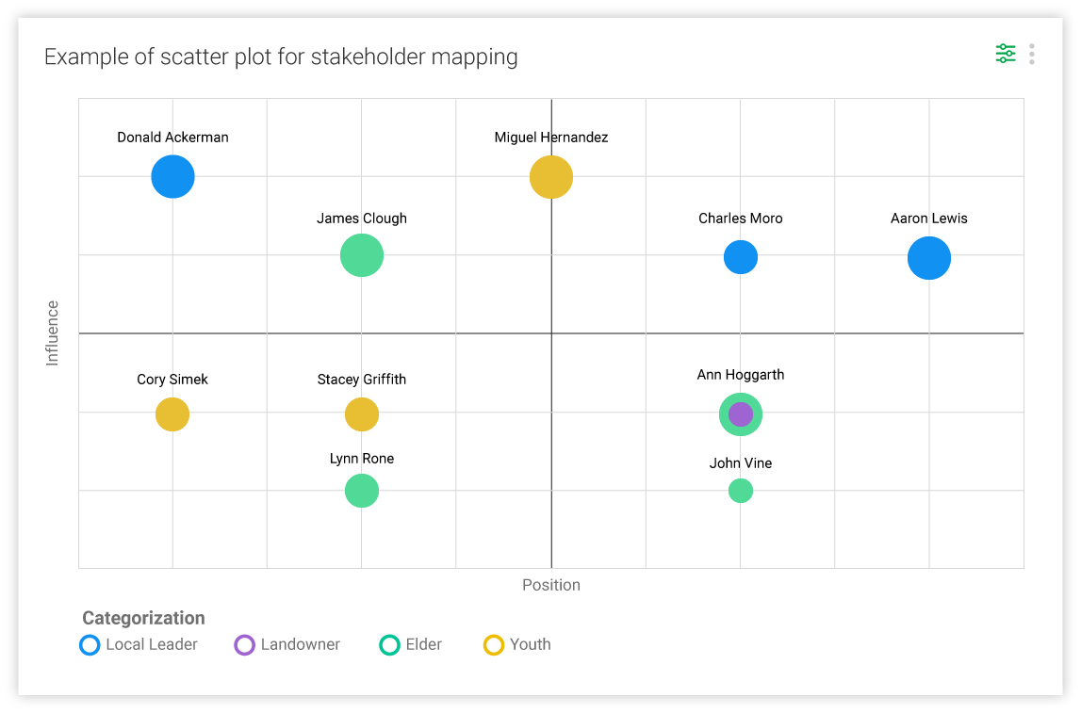Select John Vine's data point
Image resolution: width=1081 pixels, height=713 pixels.
click(x=741, y=490)
